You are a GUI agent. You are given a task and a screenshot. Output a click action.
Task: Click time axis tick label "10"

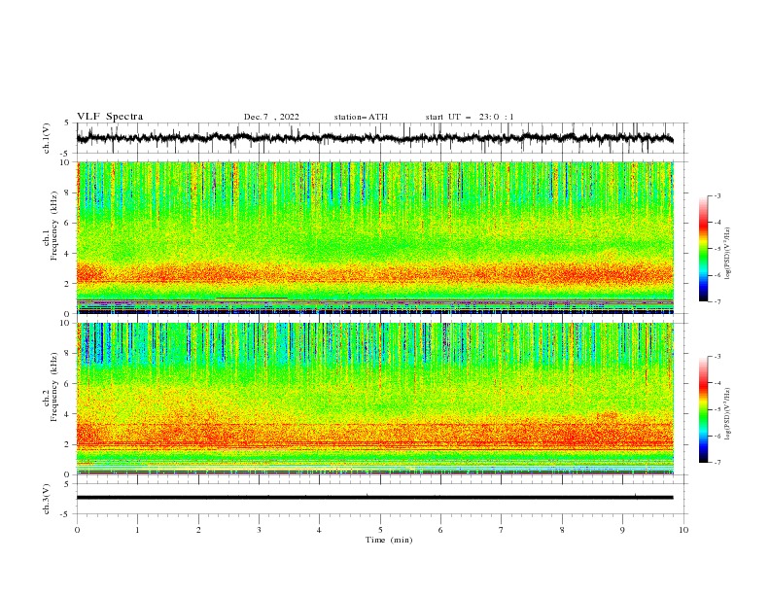click(683, 530)
